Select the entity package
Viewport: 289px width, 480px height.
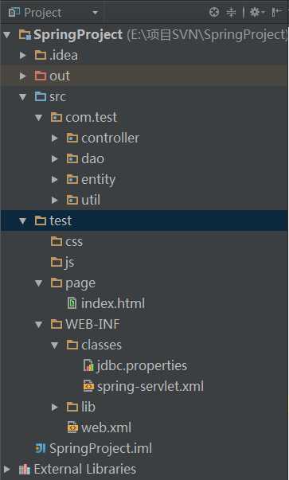pyautogui.click(x=91, y=179)
